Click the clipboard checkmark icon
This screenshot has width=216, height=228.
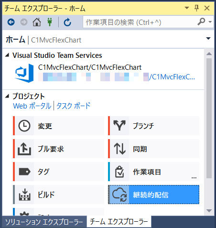pos(119,172)
